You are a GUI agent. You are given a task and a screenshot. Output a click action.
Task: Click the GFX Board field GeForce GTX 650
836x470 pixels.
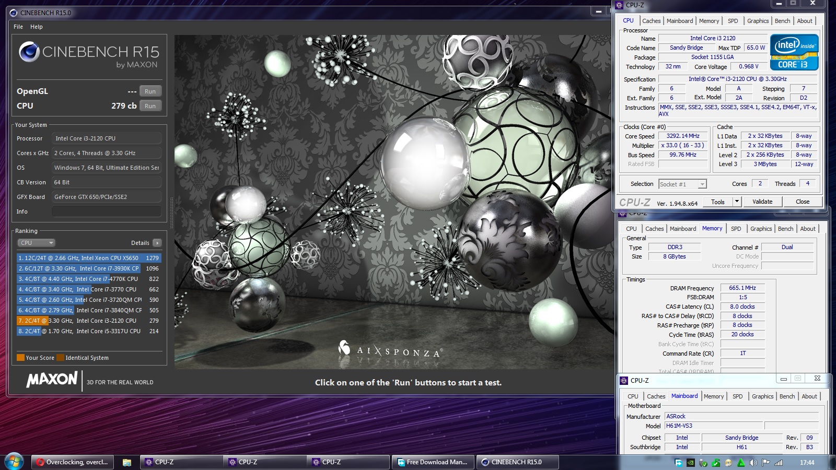107,197
